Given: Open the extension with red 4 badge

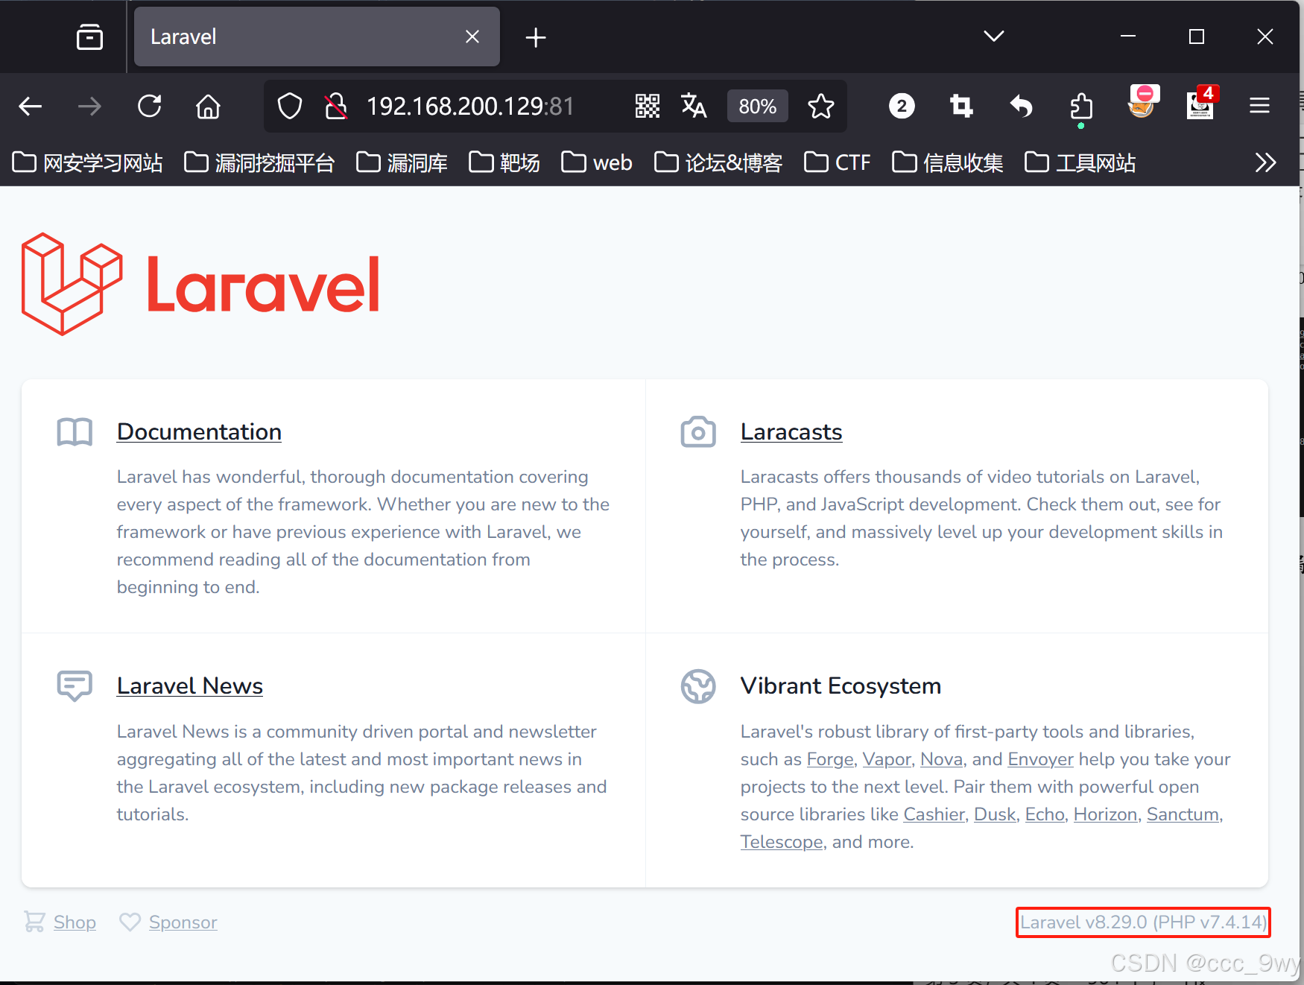Looking at the screenshot, I should pyautogui.click(x=1201, y=103).
